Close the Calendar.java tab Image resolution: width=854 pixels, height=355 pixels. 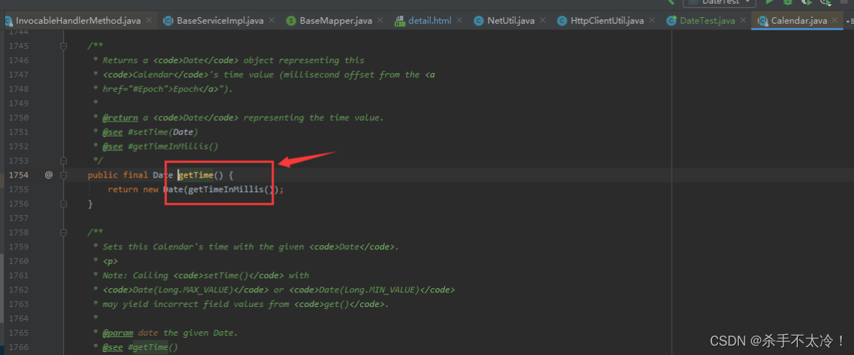tap(835, 21)
